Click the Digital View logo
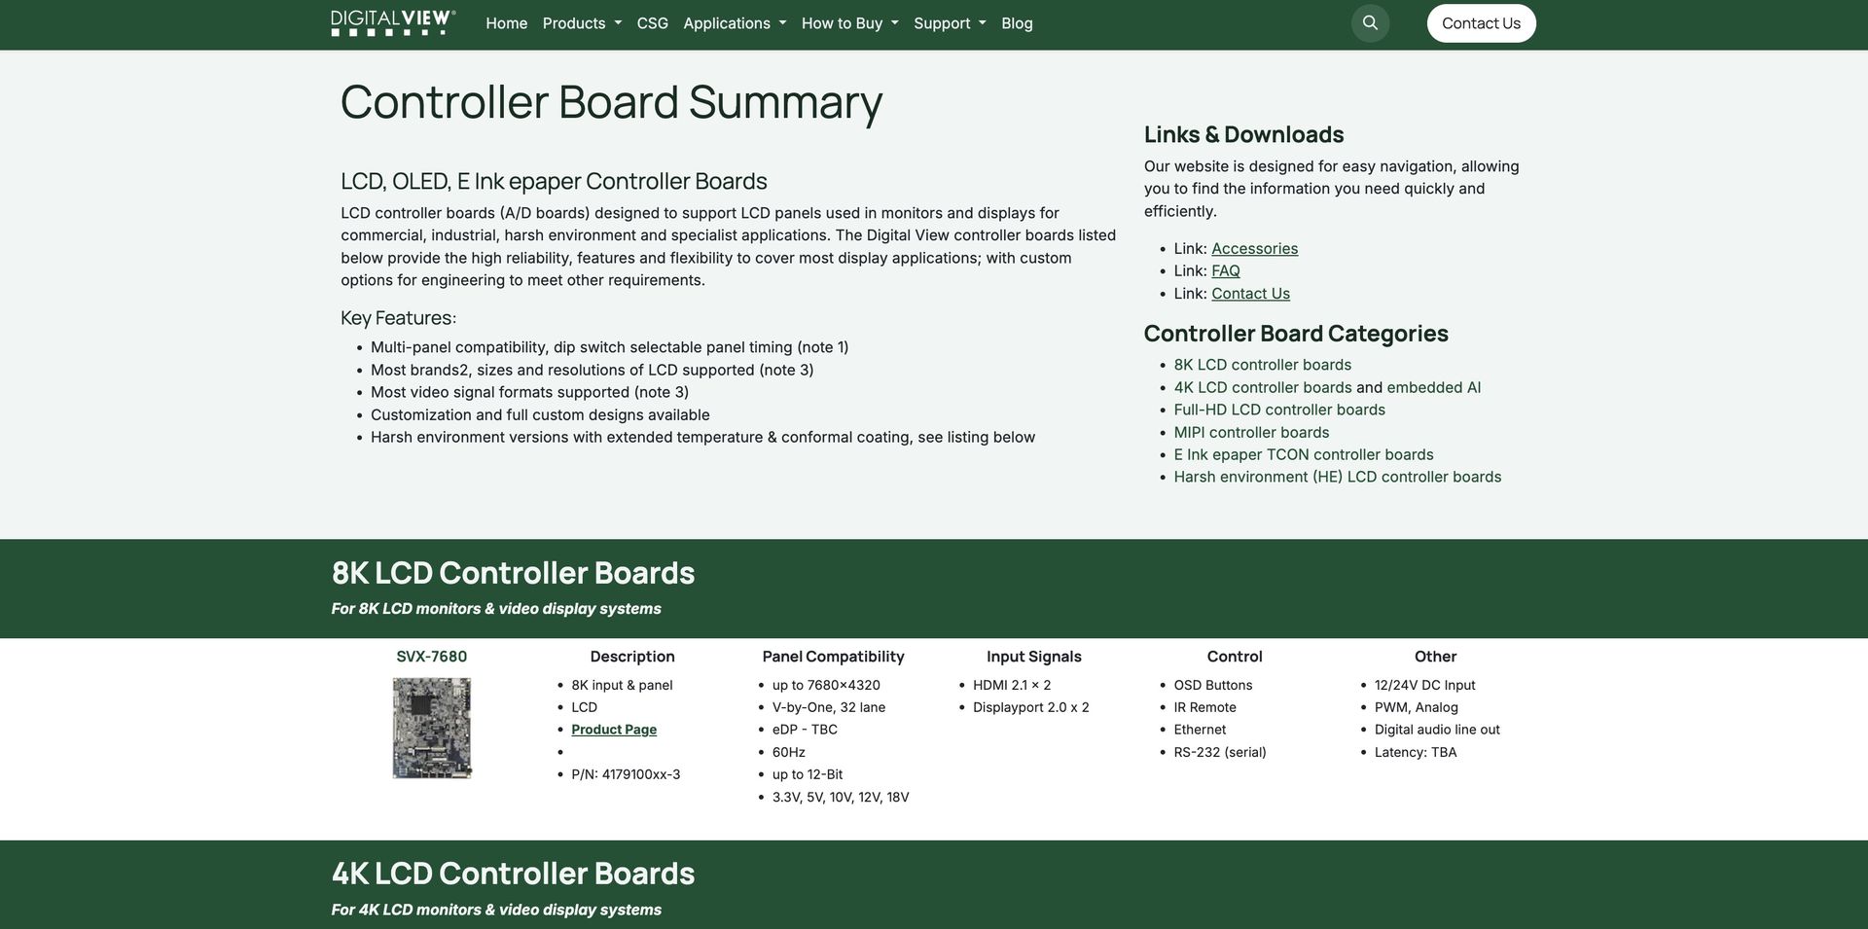1868x929 pixels. coord(393,23)
